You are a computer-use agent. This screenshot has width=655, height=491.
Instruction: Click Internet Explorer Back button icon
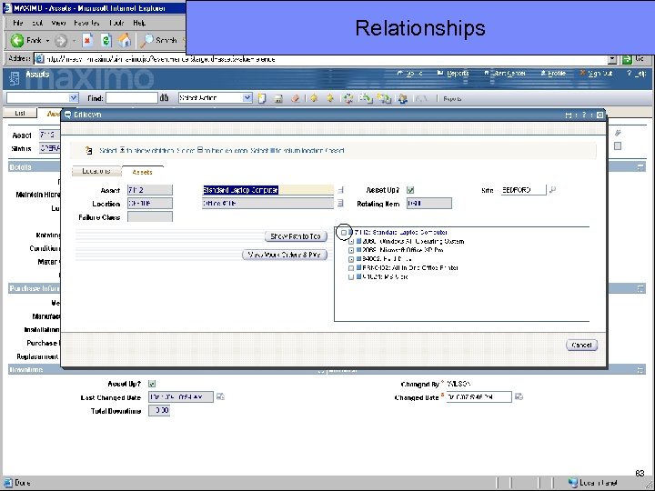[x=17, y=41]
